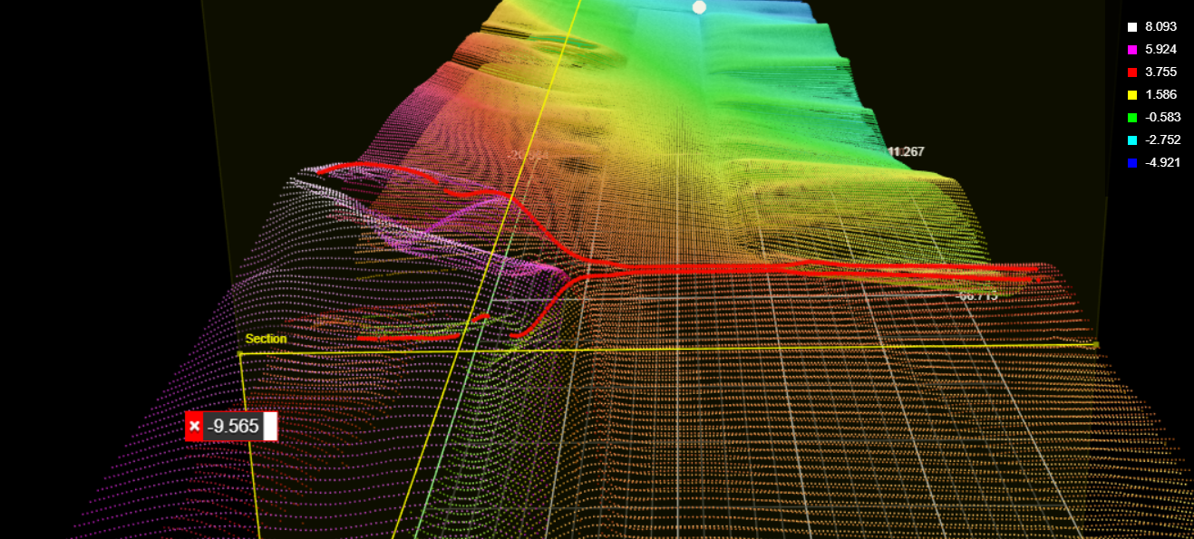
Task: Click the -68.773 axis label
Action: [x=976, y=295]
